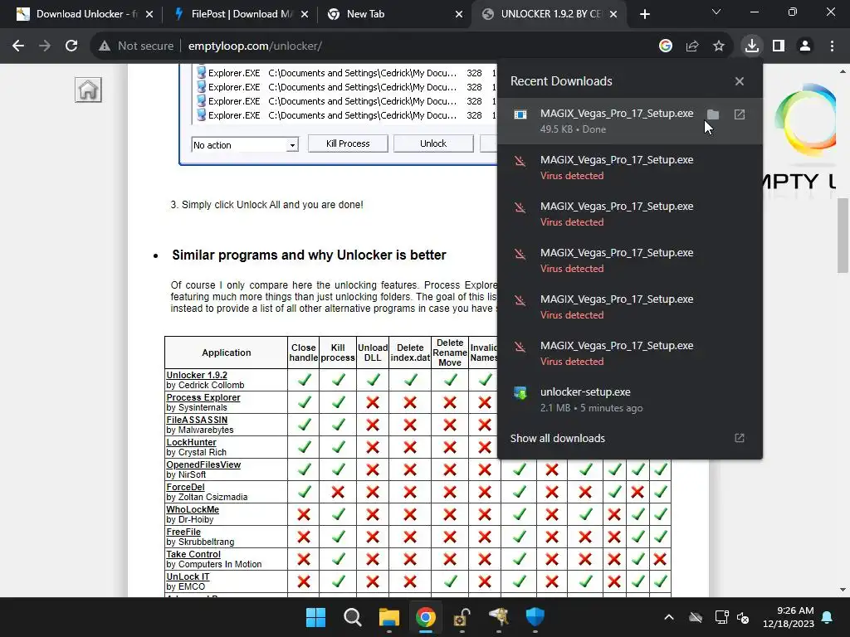This screenshot has height=637, width=850.
Task: Open File Explorer from the taskbar
Action: [x=388, y=617]
